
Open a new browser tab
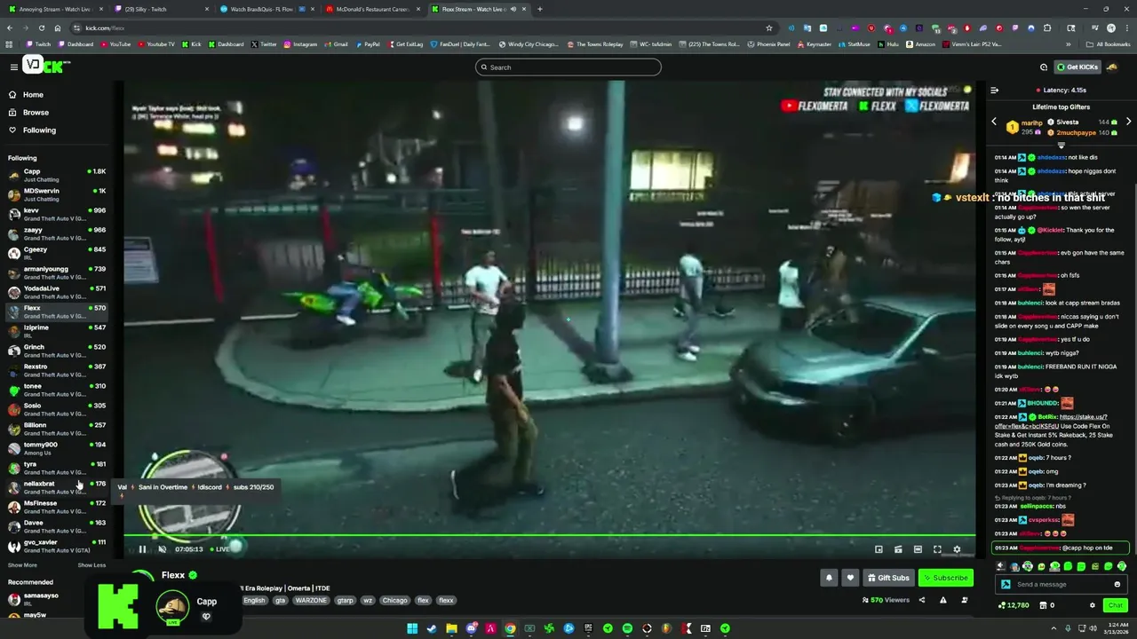coord(539,9)
